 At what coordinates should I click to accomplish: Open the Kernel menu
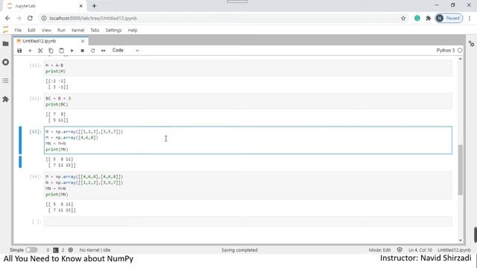point(78,30)
